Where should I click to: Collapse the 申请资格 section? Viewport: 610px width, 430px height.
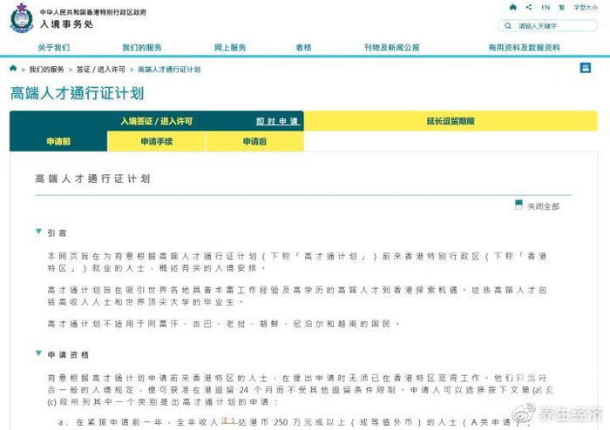coord(38,353)
